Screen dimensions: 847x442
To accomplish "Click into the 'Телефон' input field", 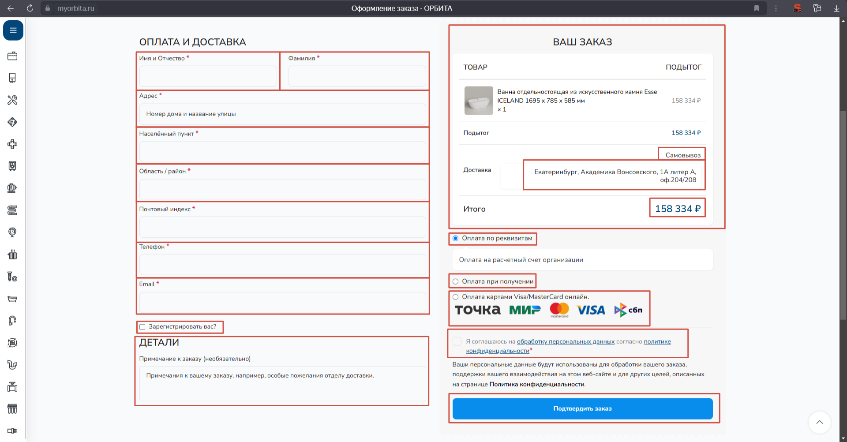I will click(x=282, y=265).
